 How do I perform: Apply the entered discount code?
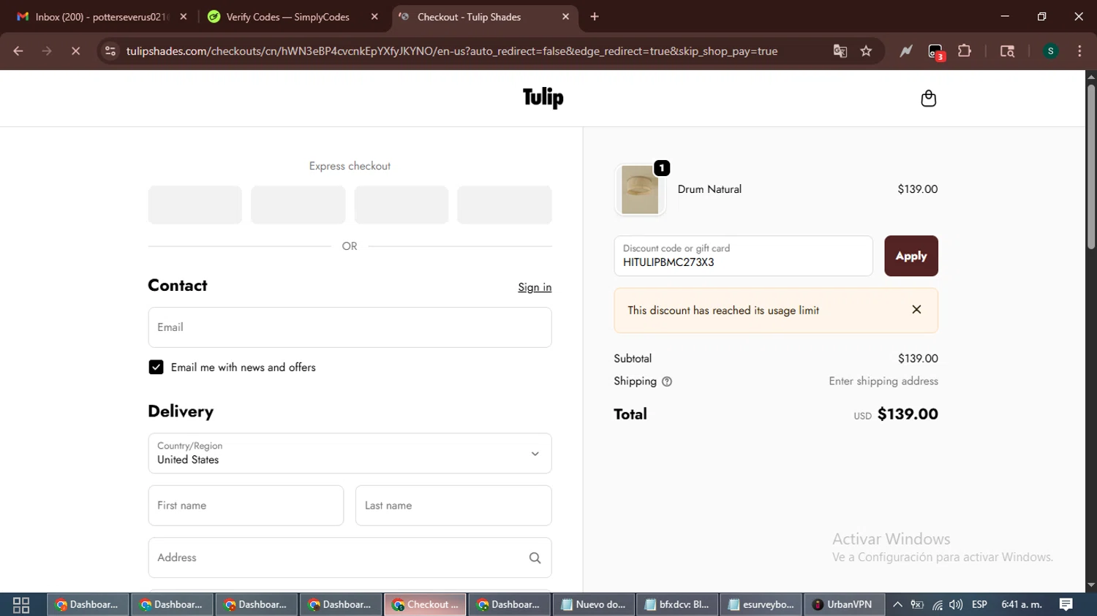pos(911,256)
